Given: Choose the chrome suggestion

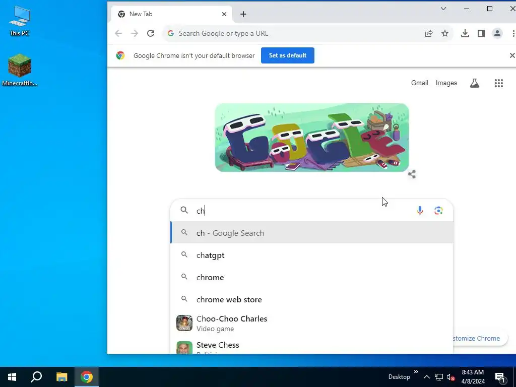Looking at the screenshot, I should [x=311, y=277].
